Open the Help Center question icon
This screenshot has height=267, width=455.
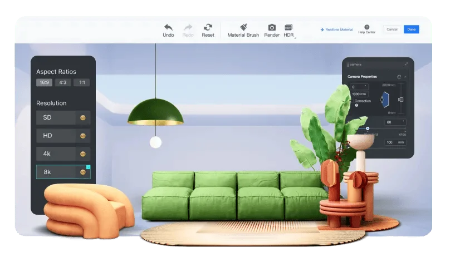click(x=367, y=27)
